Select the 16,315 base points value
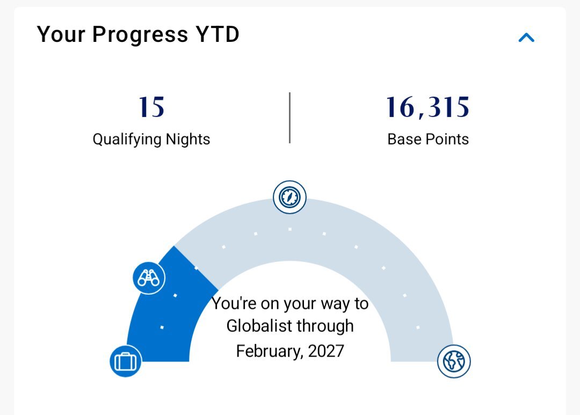The image size is (580, 415). 428,107
